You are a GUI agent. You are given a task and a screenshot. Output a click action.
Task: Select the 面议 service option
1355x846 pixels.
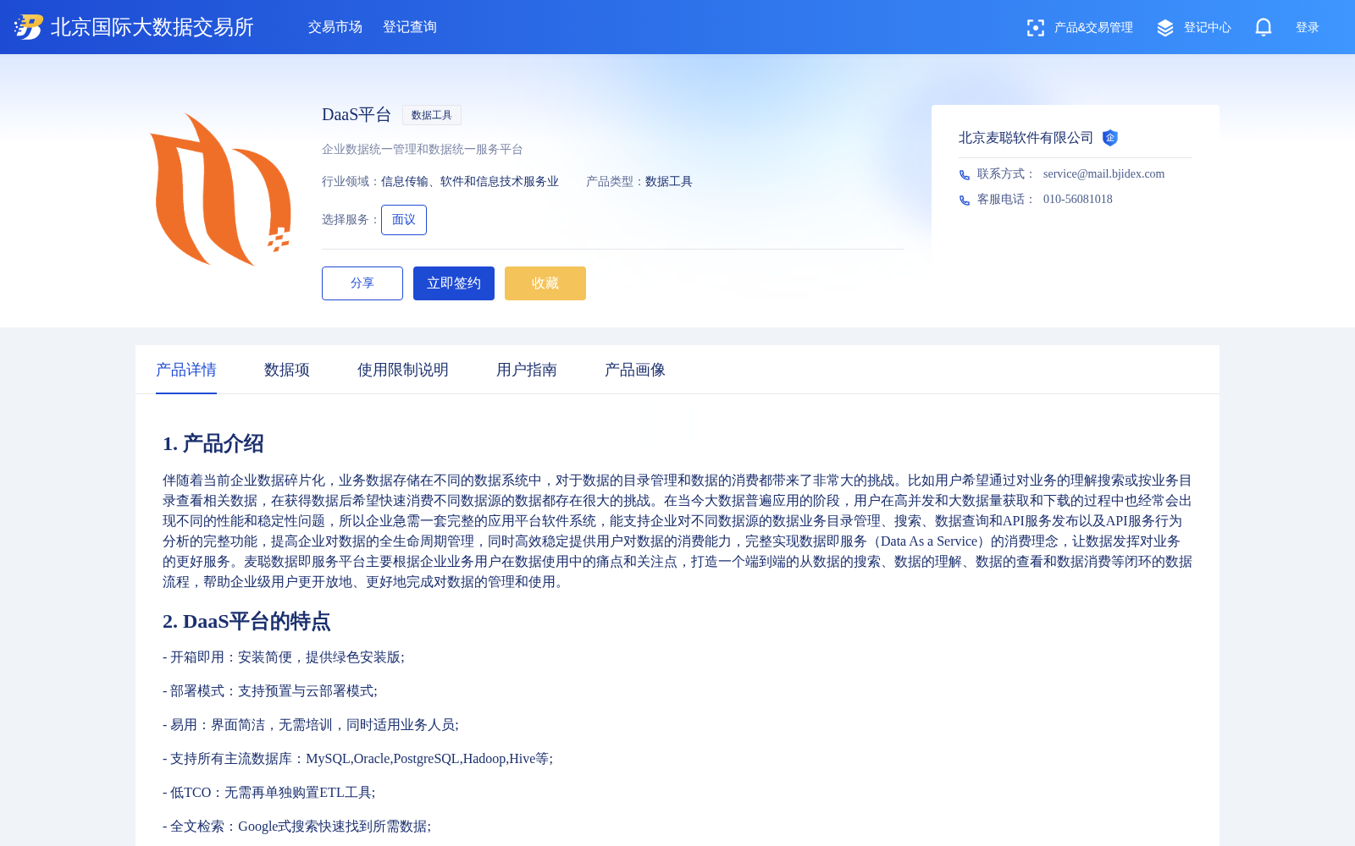(404, 220)
